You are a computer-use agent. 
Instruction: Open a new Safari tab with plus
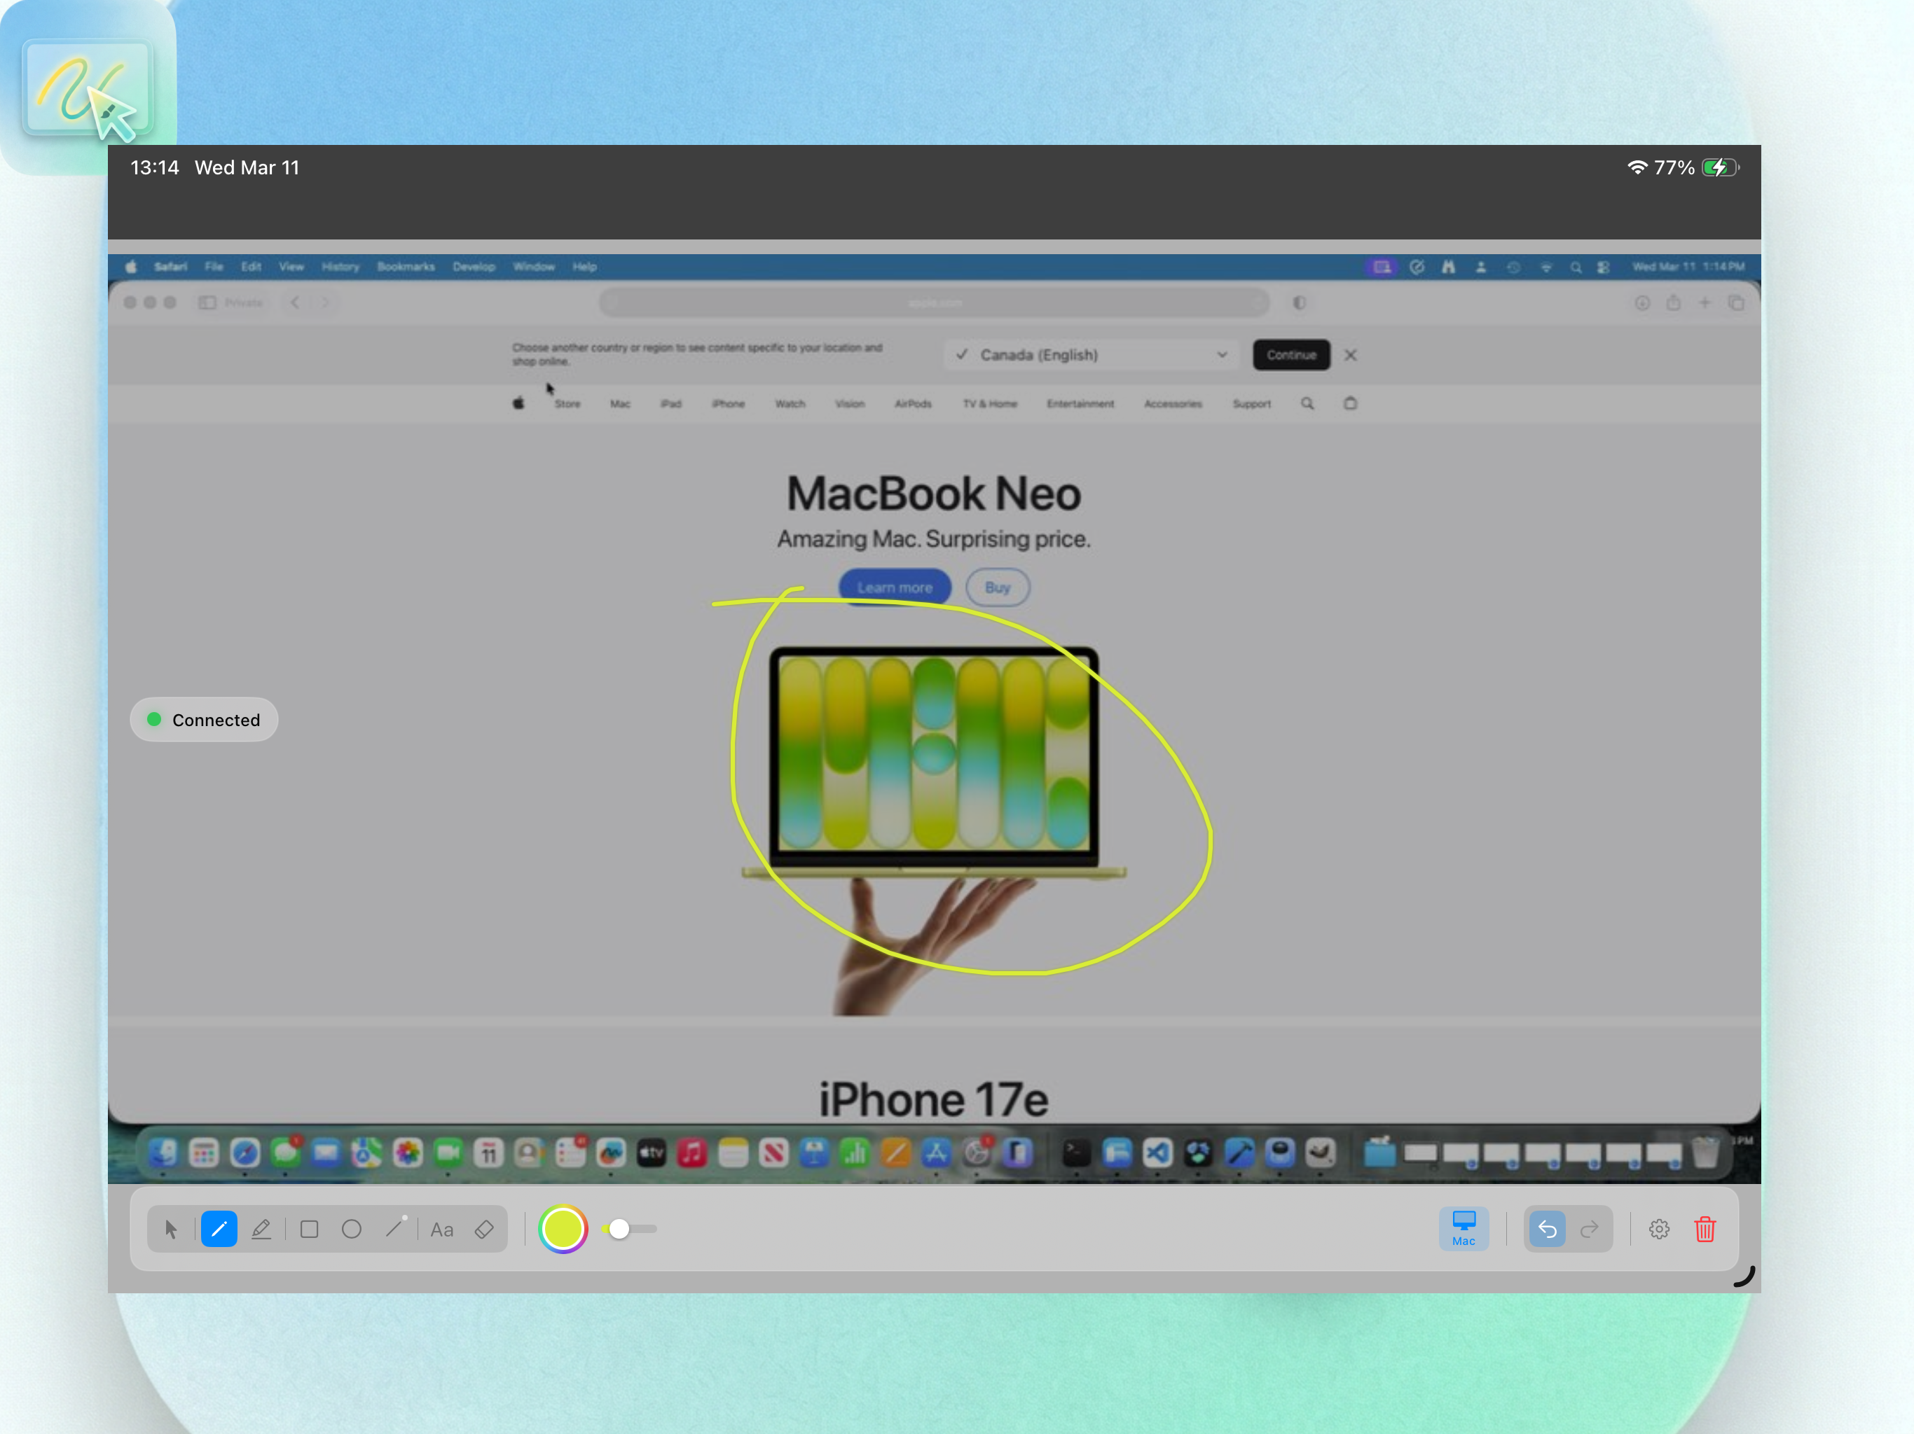(x=1705, y=302)
